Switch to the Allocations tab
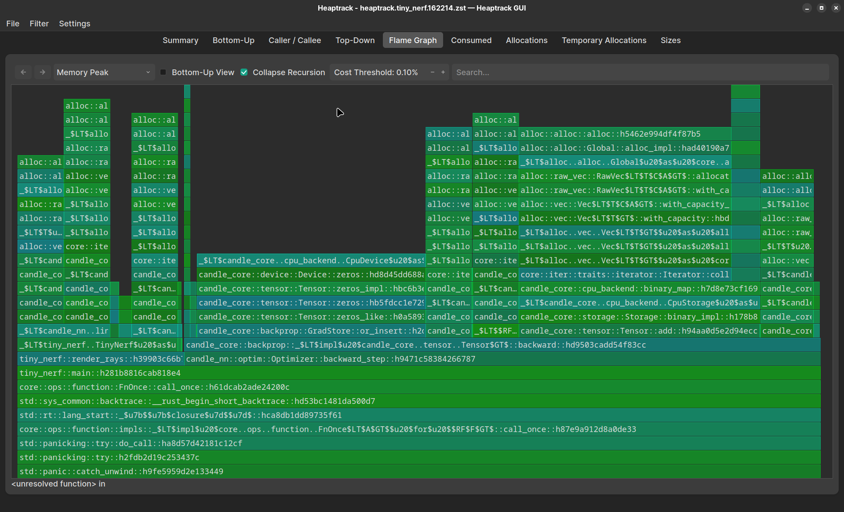The width and height of the screenshot is (844, 512). pos(526,40)
